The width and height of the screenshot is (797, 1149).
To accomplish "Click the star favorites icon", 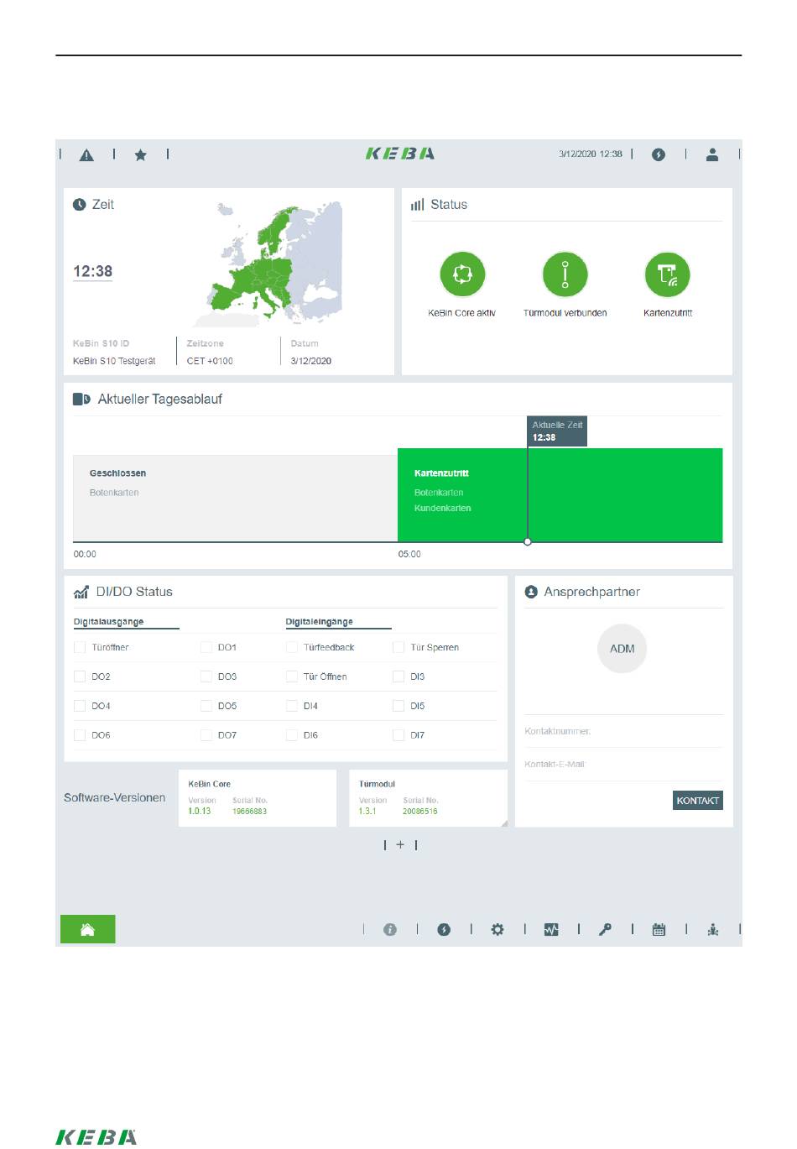I will click(x=141, y=155).
